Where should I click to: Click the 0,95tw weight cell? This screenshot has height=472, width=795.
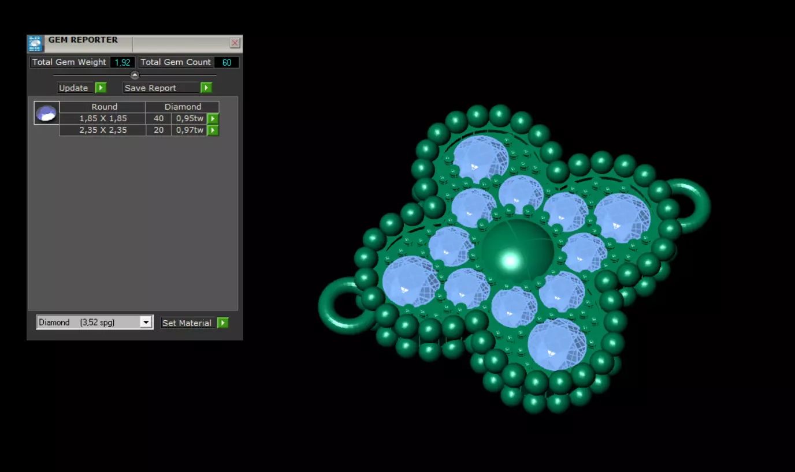point(190,118)
